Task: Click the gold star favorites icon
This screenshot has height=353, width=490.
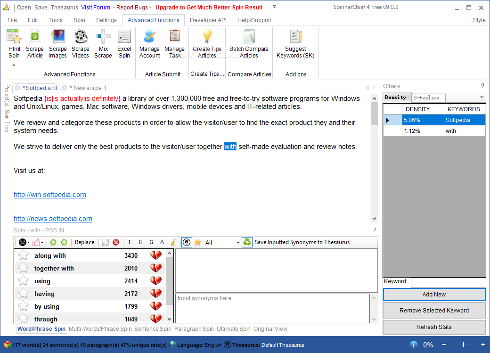Action: pos(197,242)
